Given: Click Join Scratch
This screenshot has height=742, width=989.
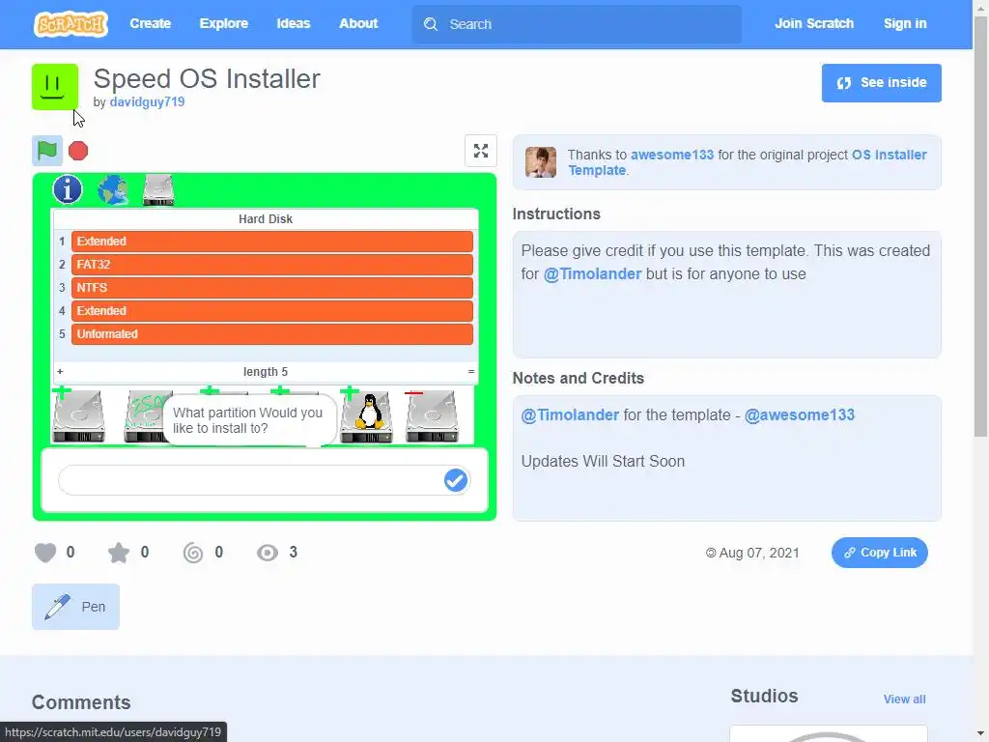Looking at the screenshot, I should [x=813, y=23].
